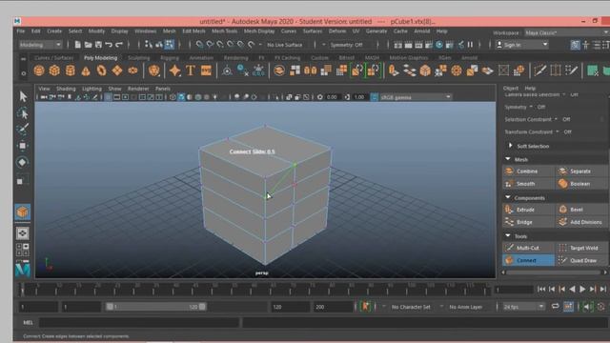Click the polygon Type (T) shelf icon
The image size is (610, 343).
[191, 71]
